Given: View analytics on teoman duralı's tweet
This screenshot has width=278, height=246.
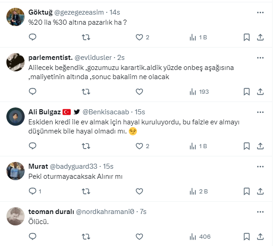Looking at the screenshot, I should point(199,236).
